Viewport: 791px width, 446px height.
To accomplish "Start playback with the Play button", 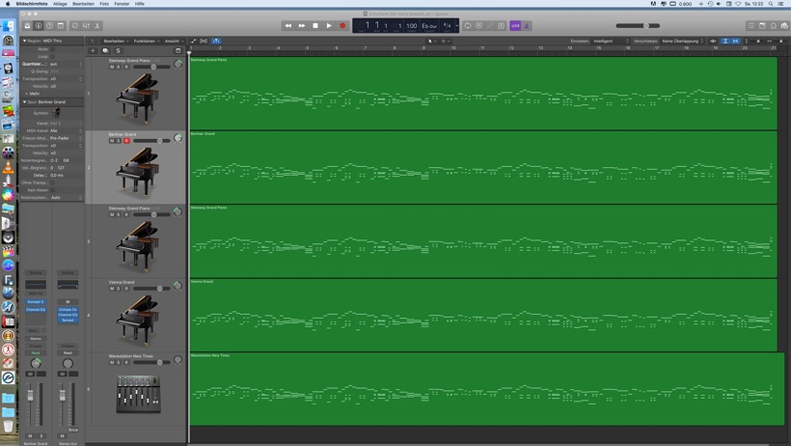I will pyautogui.click(x=329, y=26).
